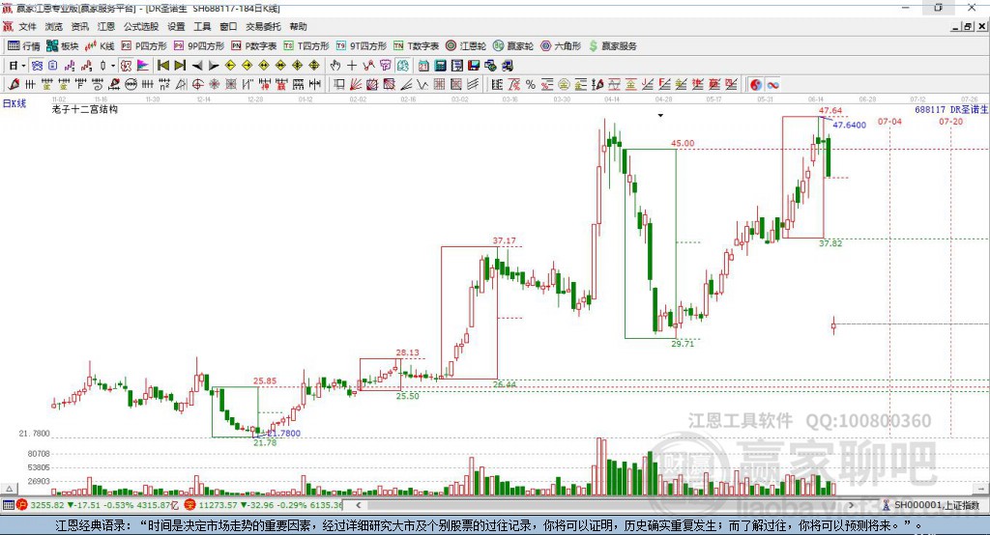
Task: Open the 江恩 menu
Action: click(106, 26)
